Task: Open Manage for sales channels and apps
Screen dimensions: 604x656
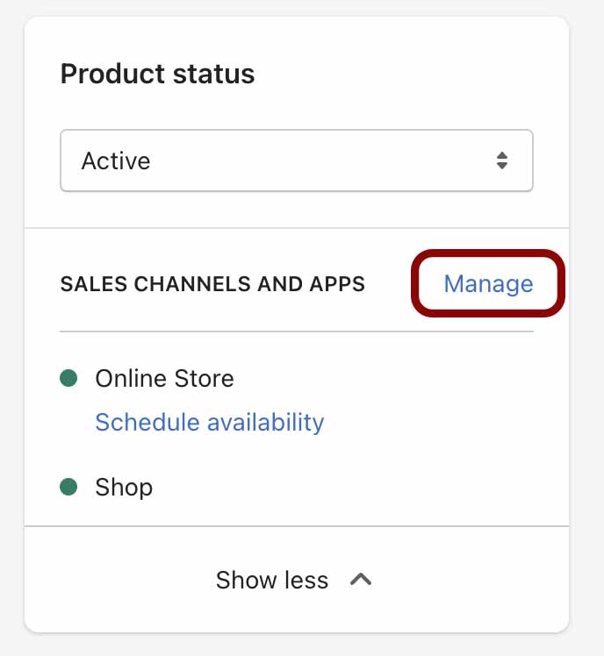Action: click(x=488, y=283)
